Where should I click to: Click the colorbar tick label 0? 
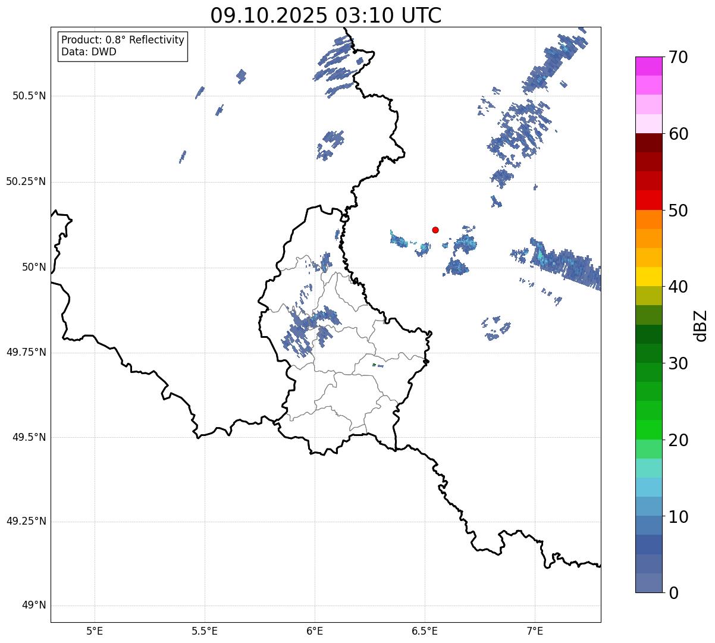[673, 593]
